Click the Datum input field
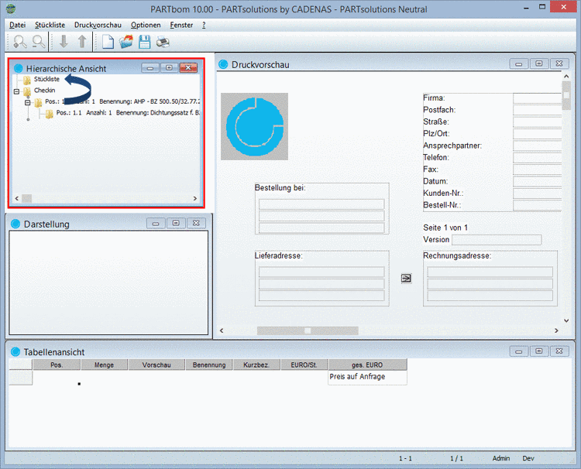Image resolution: width=581 pixels, height=469 pixels. coord(538,181)
